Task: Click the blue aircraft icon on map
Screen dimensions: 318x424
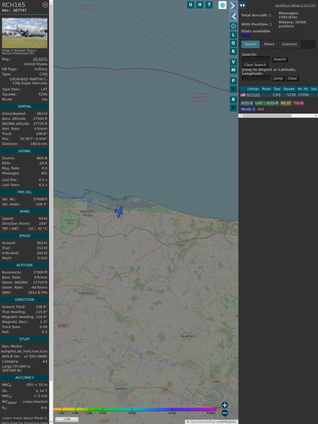Action: 118,212
